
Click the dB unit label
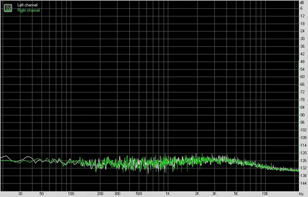[302, 3]
